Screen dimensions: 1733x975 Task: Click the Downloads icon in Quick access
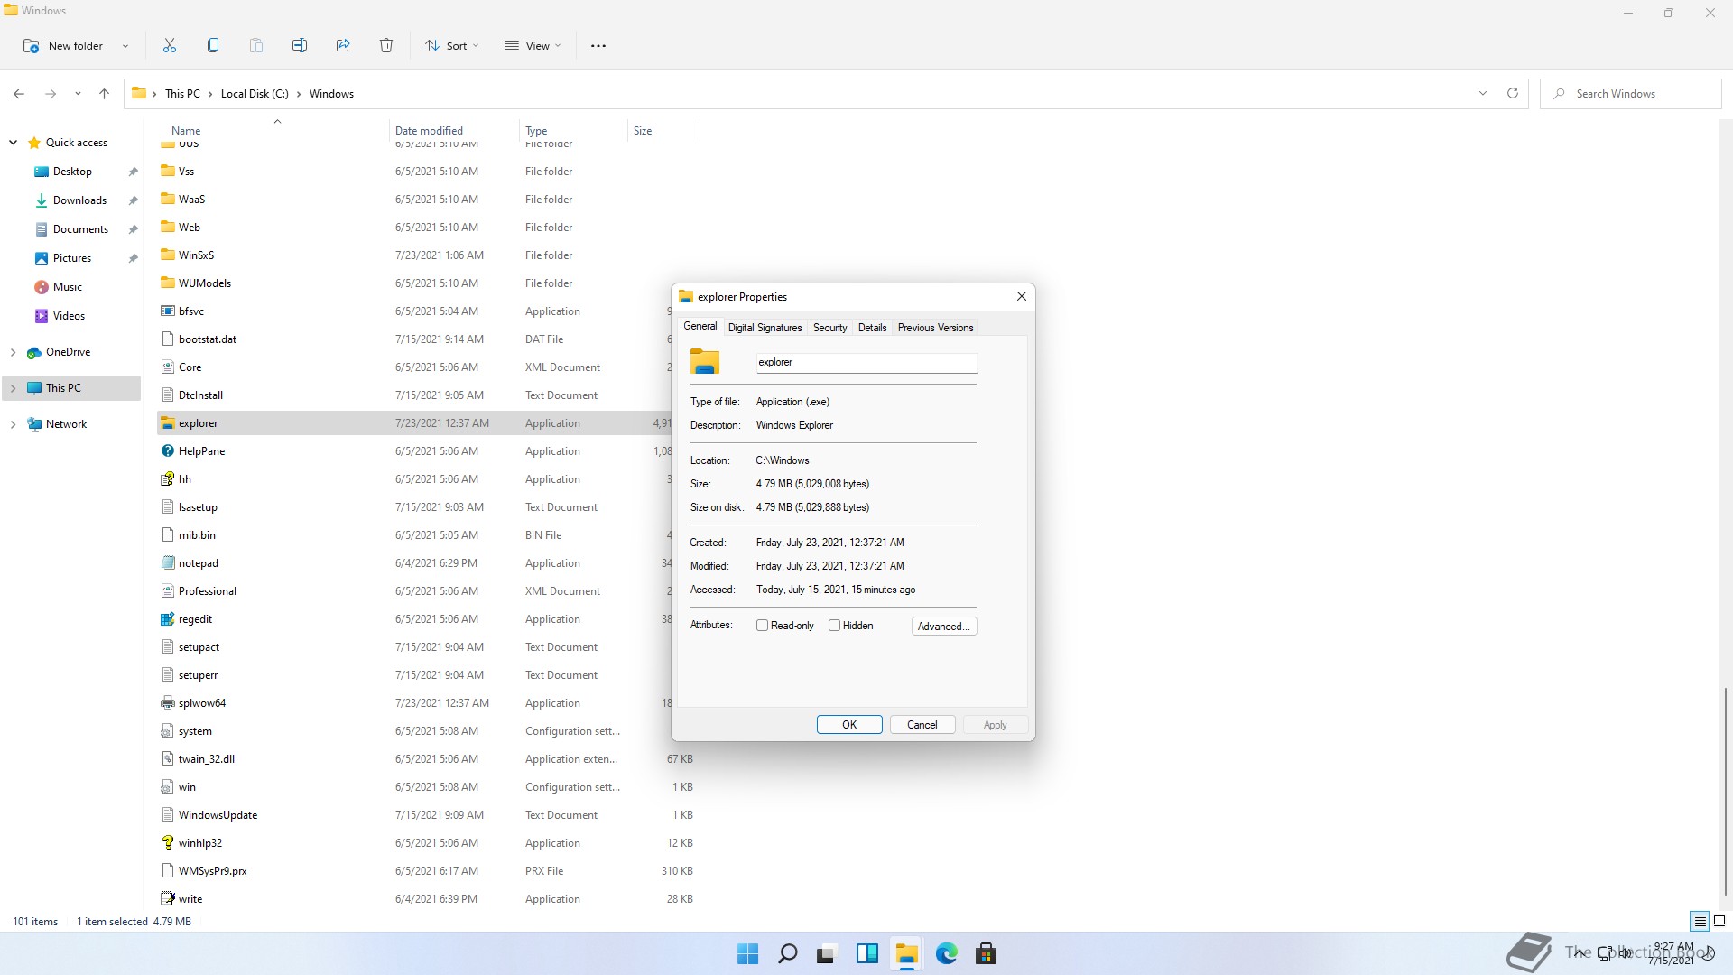[x=41, y=200]
